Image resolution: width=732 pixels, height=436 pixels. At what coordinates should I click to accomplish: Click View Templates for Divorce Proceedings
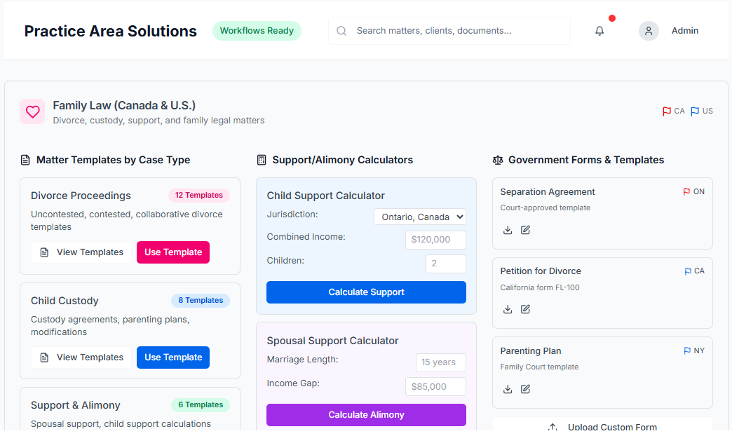[x=81, y=252]
